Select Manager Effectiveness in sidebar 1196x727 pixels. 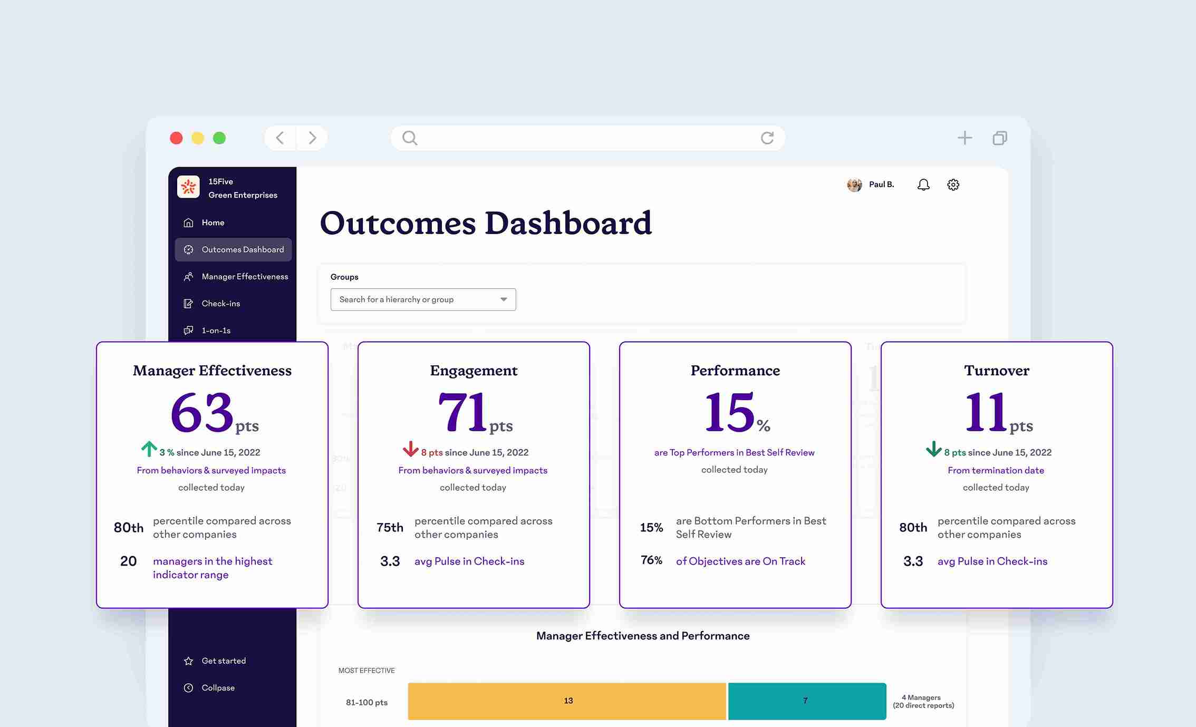click(x=244, y=276)
